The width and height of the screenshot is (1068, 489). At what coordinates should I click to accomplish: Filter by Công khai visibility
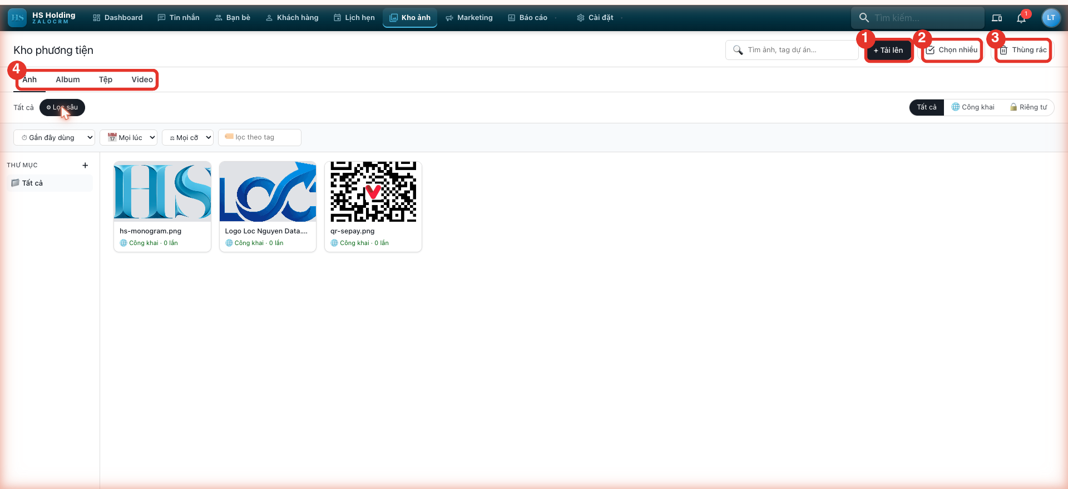click(x=973, y=107)
